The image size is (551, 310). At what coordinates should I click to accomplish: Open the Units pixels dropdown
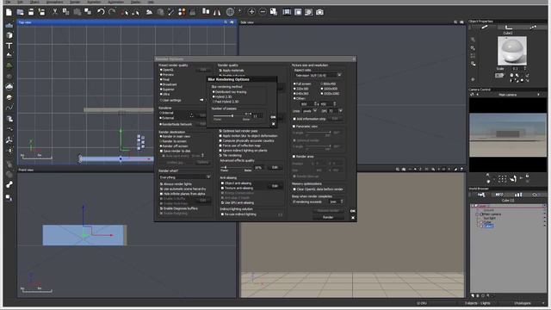pos(310,111)
